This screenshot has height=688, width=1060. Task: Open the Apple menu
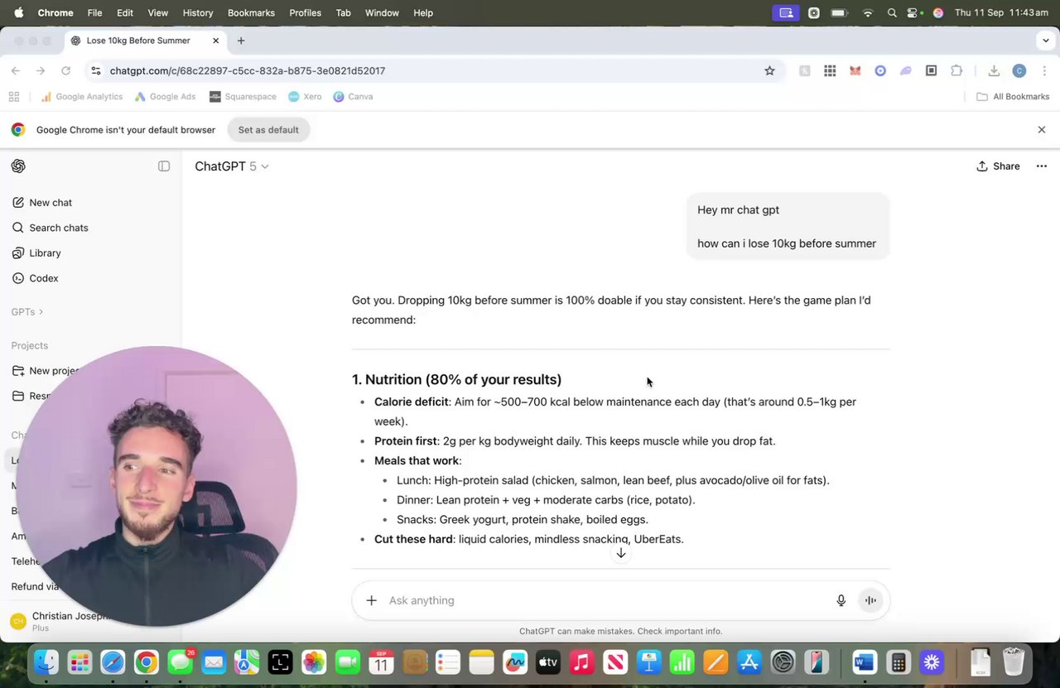pyautogui.click(x=19, y=13)
